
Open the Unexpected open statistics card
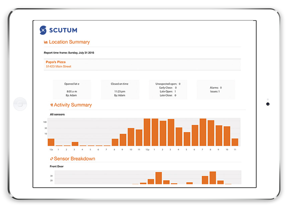pyautogui.click(x=168, y=90)
